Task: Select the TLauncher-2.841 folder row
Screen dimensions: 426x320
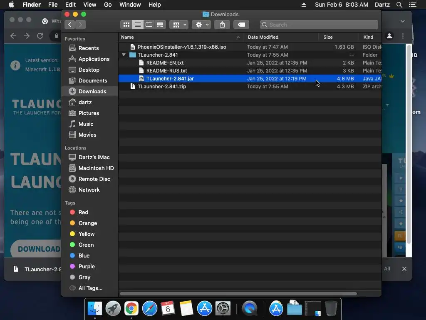Action: 250,55
